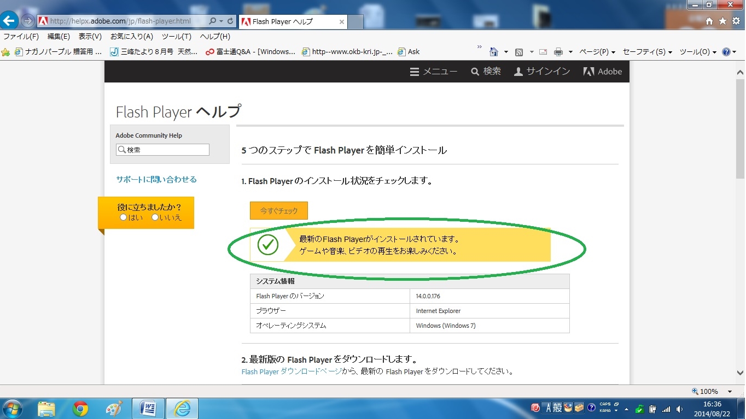Open the zoom level 100% dropdown arrow

coord(730,392)
